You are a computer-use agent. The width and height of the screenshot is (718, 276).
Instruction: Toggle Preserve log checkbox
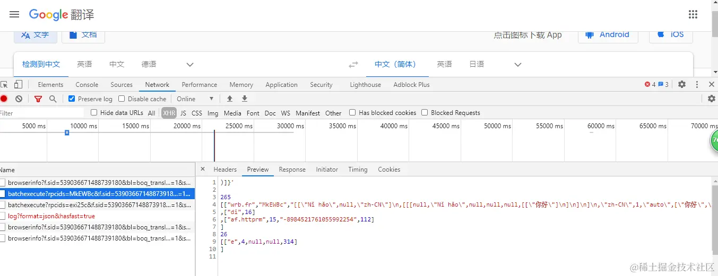tap(72, 99)
